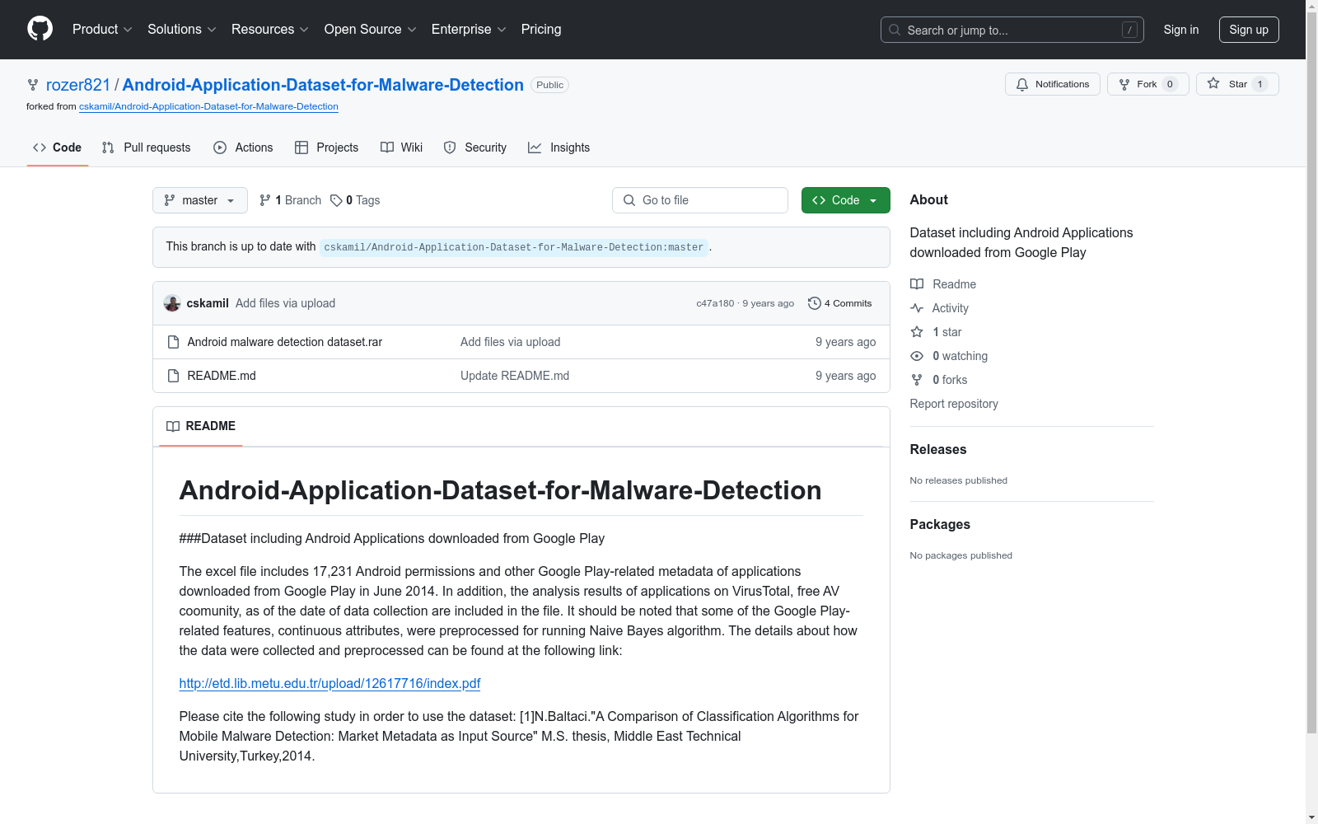Image resolution: width=1318 pixels, height=824 pixels.
Task: Click the book icon next to Readme
Action: click(917, 284)
